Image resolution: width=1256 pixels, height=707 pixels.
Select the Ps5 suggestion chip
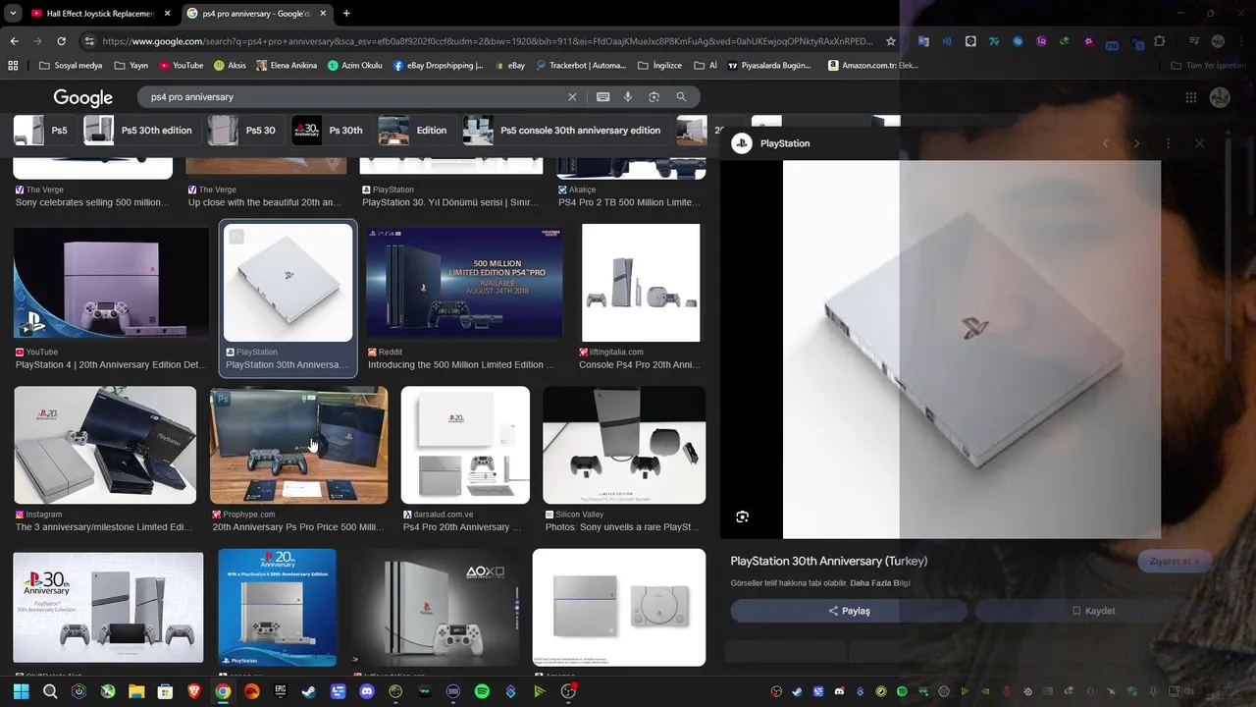(43, 131)
